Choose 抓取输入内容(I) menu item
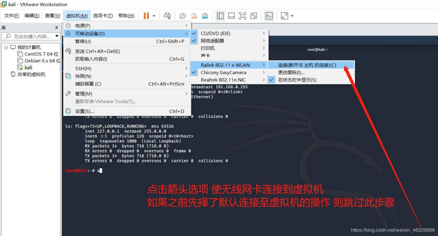Image resolution: width=438 pixels, height=236 pixels. pyautogui.click(x=127, y=59)
